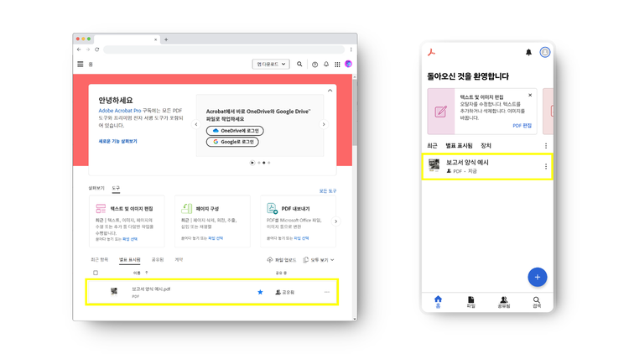Go to previous carousel slide
Screen dimensions: 629x354
tap(196, 124)
